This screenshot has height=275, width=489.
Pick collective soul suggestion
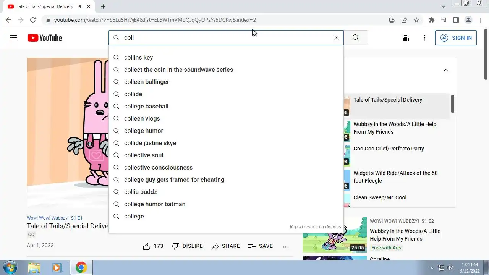click(226, 155)
